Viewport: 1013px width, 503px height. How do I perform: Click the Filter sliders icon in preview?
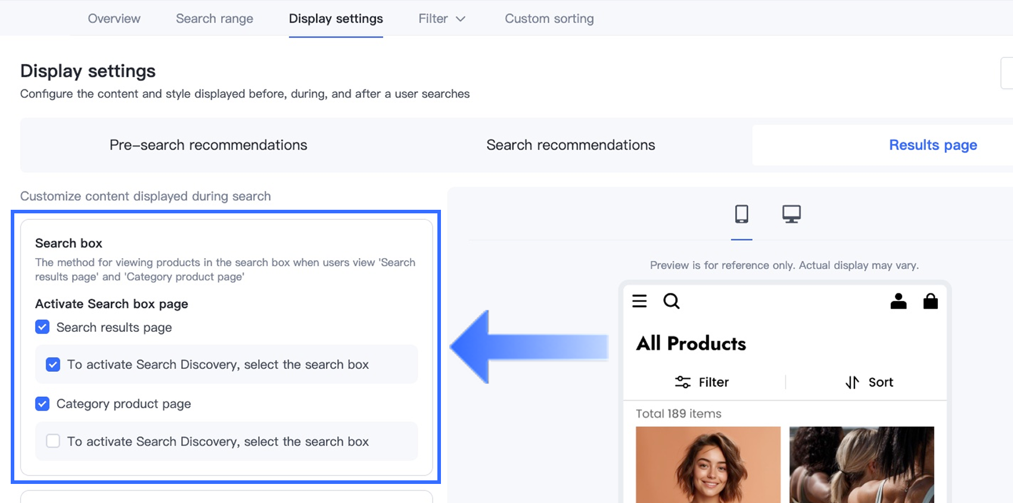pos(683,382)
